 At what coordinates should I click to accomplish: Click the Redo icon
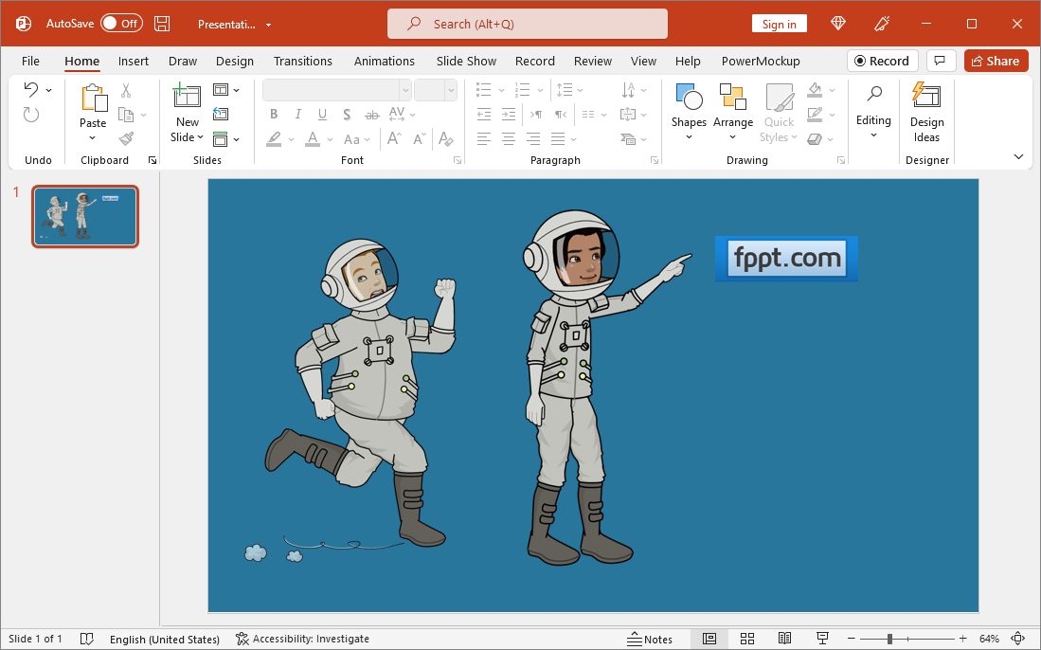tap(30, 115)
